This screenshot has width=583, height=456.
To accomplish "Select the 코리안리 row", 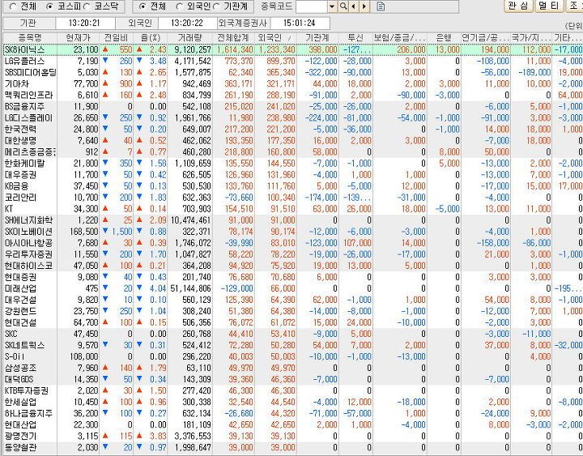I will click(x=293, y=198).
